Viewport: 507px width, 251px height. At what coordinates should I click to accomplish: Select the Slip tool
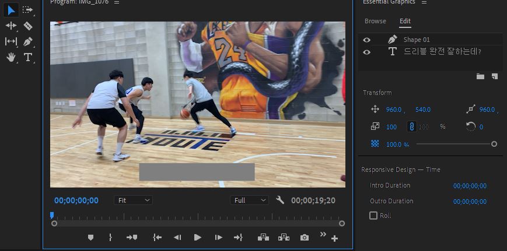tap(11, 41)
